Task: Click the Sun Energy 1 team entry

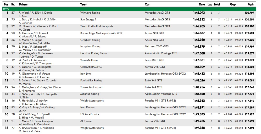Action: point(88,20)
